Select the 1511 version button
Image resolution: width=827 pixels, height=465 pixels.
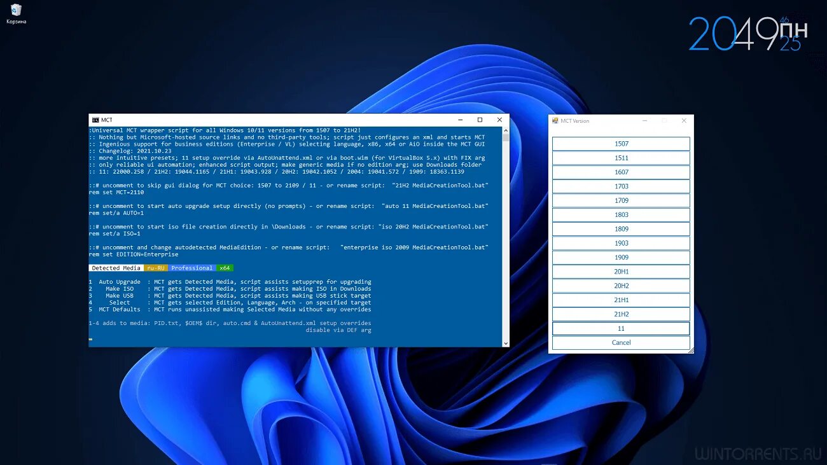[x=621, y=158]
